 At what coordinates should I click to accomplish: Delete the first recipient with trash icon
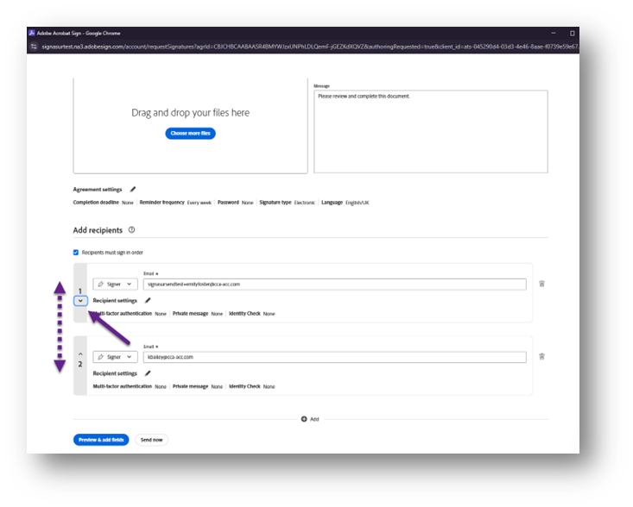tap(541, 283)
